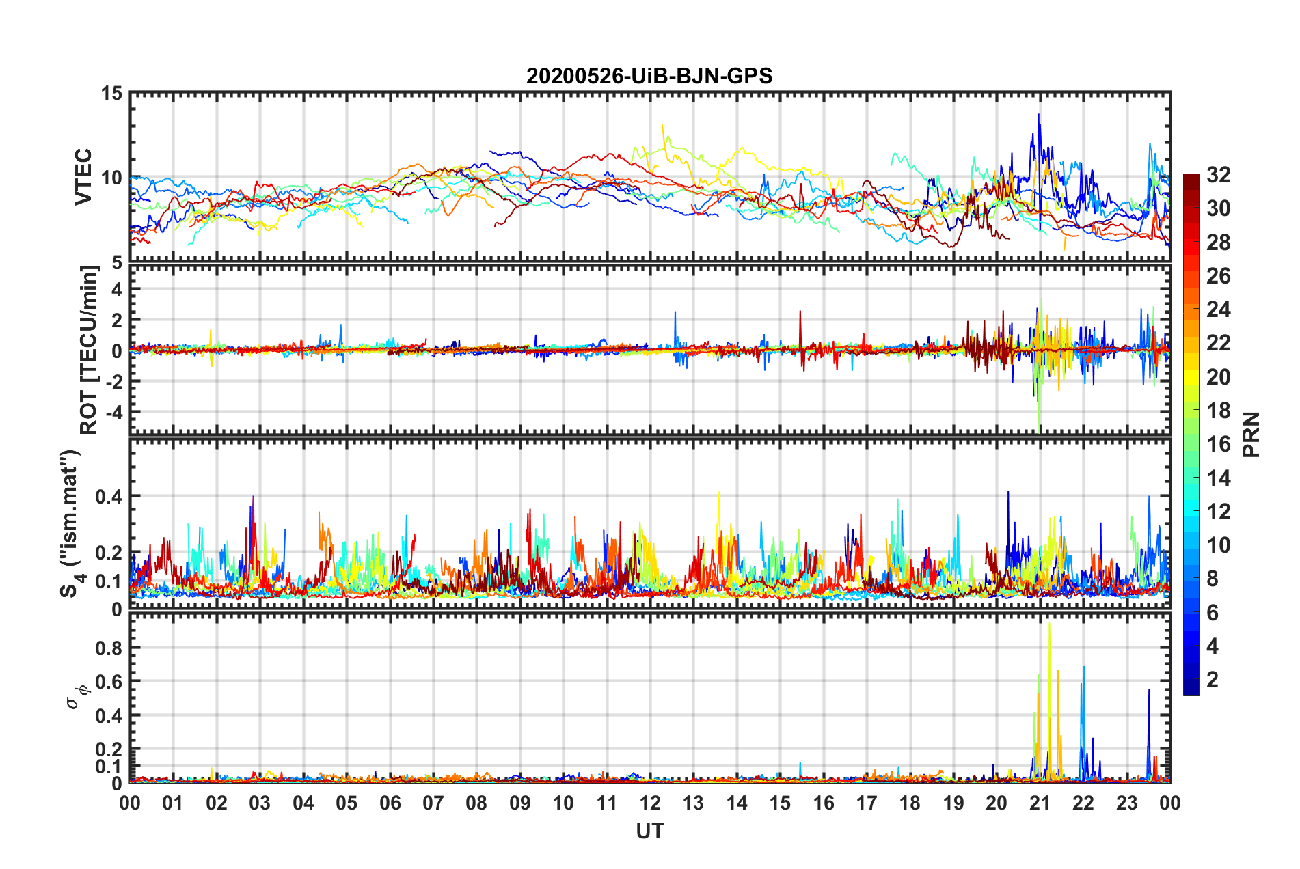Click the "22" label on the PRN colorbar
The height and width of the screenshot is (869, 1300).
[x=1218, y=343]
